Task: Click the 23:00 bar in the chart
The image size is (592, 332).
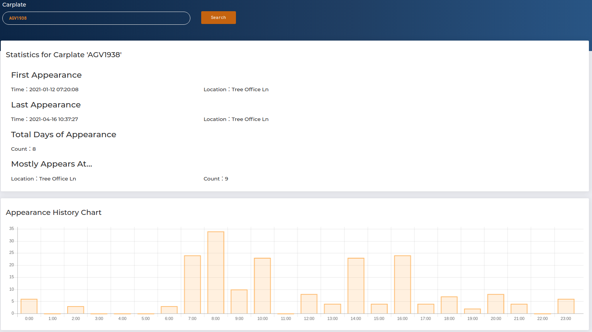Action: pos(566,306)
